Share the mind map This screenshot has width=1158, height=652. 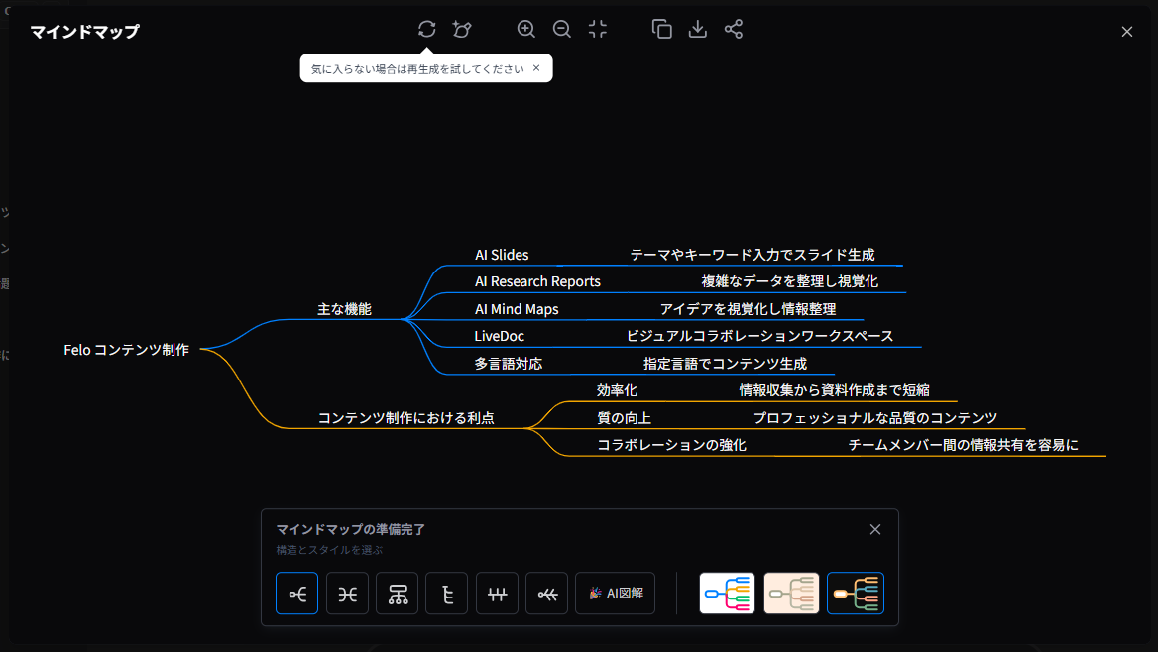point(734,30)
